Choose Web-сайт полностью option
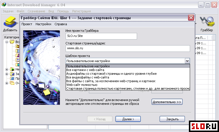The width and height of the screenshot is (219, 132). [128, 85]
